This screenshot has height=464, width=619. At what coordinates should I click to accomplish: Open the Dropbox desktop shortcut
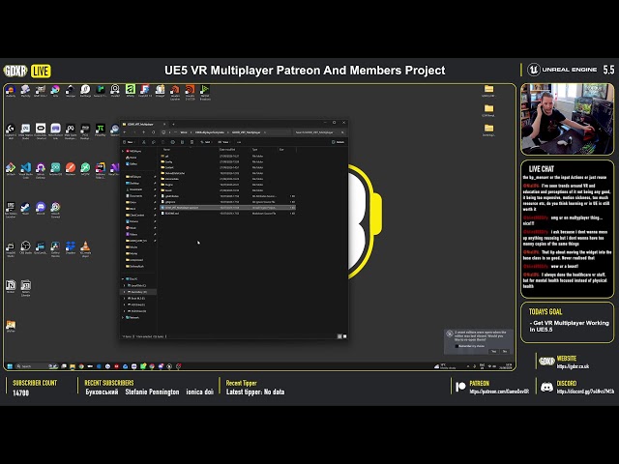pos(71,246)
